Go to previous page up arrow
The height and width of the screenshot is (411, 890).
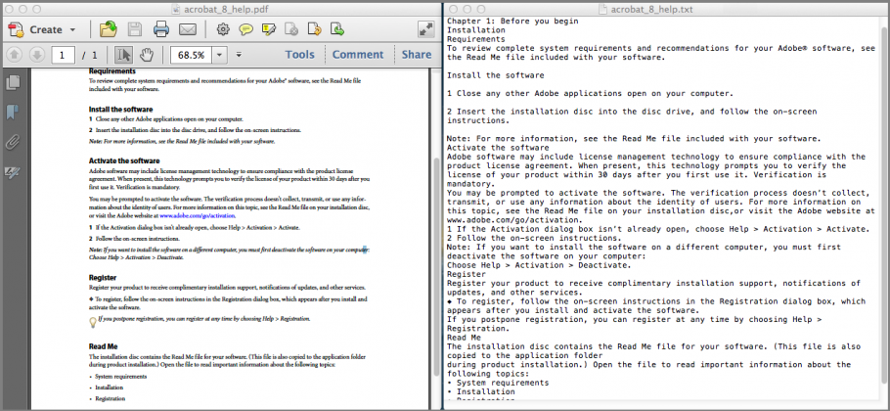15,55
